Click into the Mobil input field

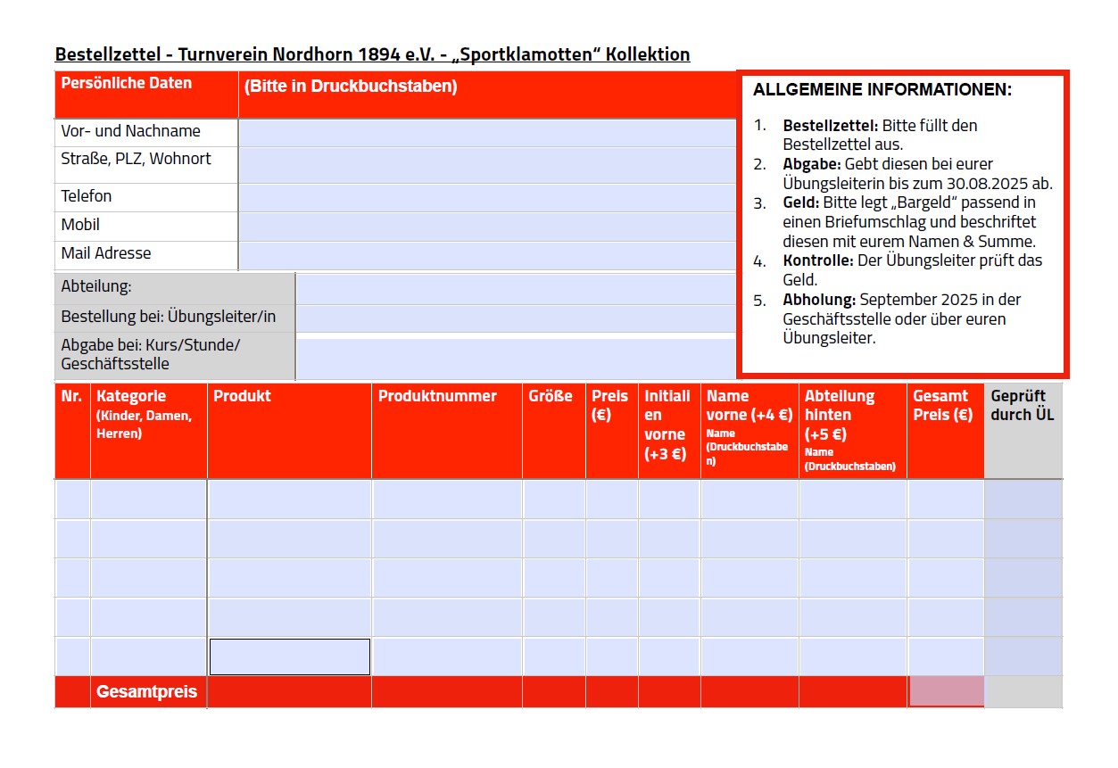click(x=487, y=226)
